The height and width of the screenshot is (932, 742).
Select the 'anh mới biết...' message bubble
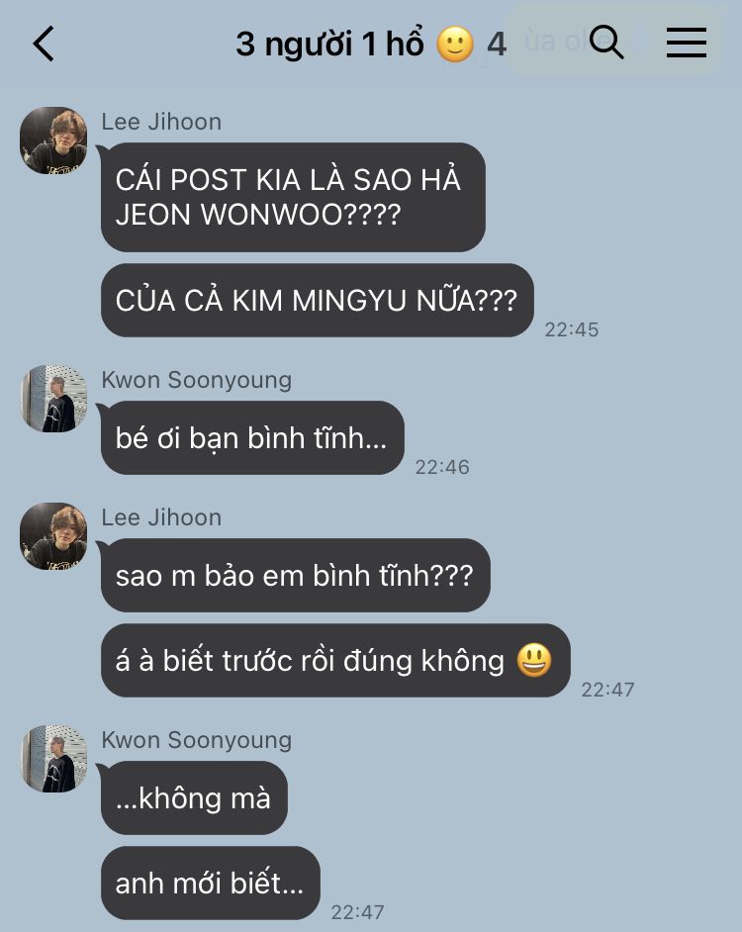click(x=211, y=884)
